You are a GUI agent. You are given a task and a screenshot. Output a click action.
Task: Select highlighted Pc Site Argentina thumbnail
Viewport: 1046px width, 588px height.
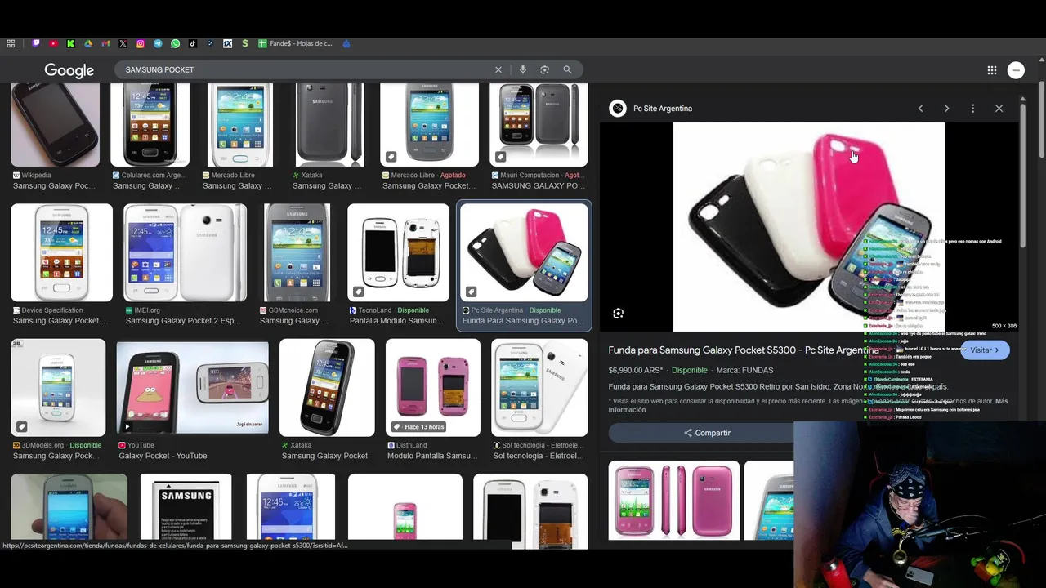coord(524,252)
